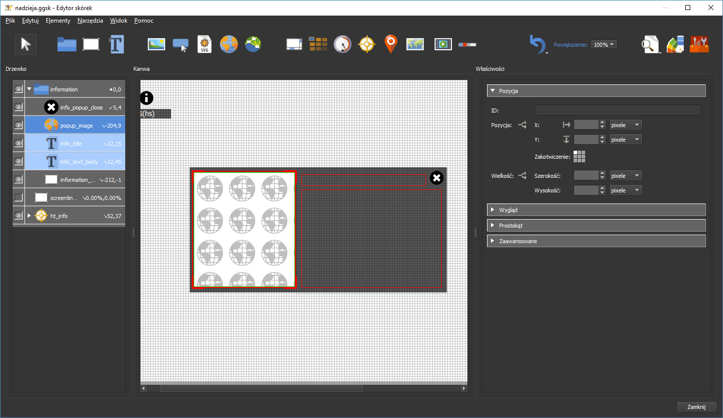This screenshot has width=723, height=418.
Task: Add a cloner grid element
Action: (x=318, y=44)
